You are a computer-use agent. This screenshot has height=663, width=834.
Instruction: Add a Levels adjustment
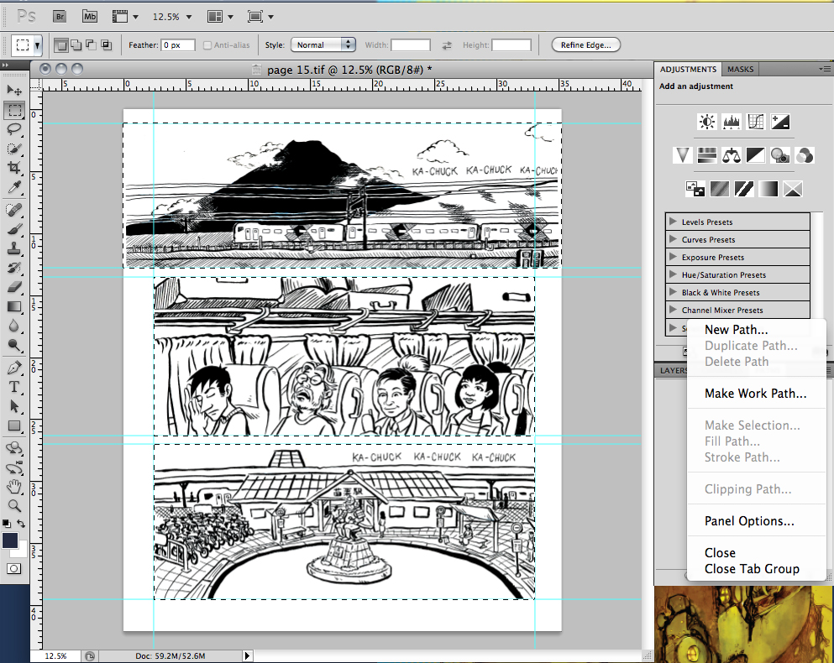click(x=730, y=121)
